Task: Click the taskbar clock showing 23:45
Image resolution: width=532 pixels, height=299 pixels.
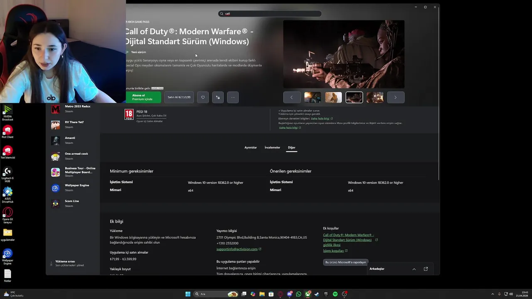Action: pyautogui.click(x=522, y=294)
